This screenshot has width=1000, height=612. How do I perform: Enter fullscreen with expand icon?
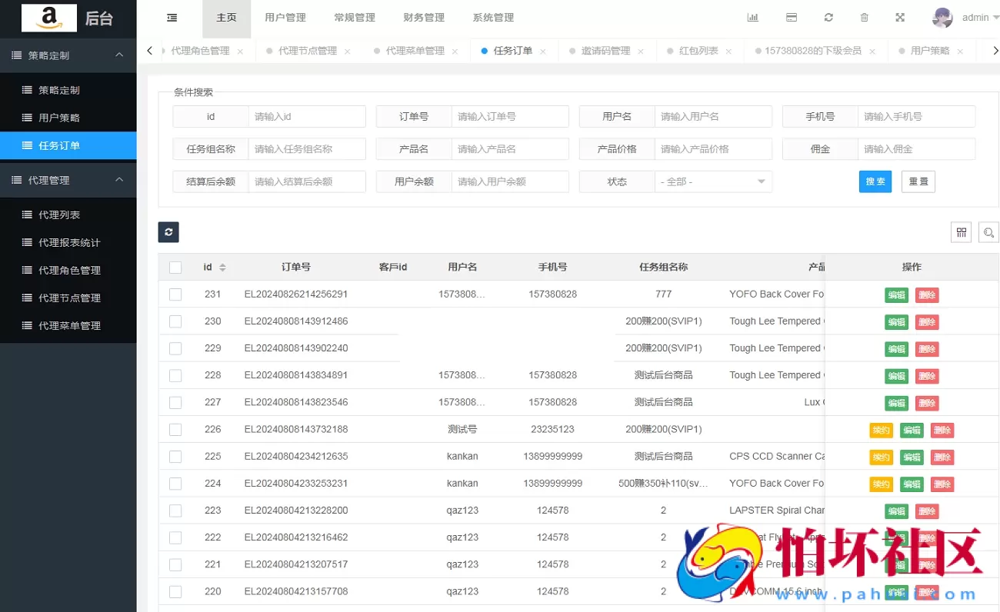pyautogui.click(x=899, y=17)
